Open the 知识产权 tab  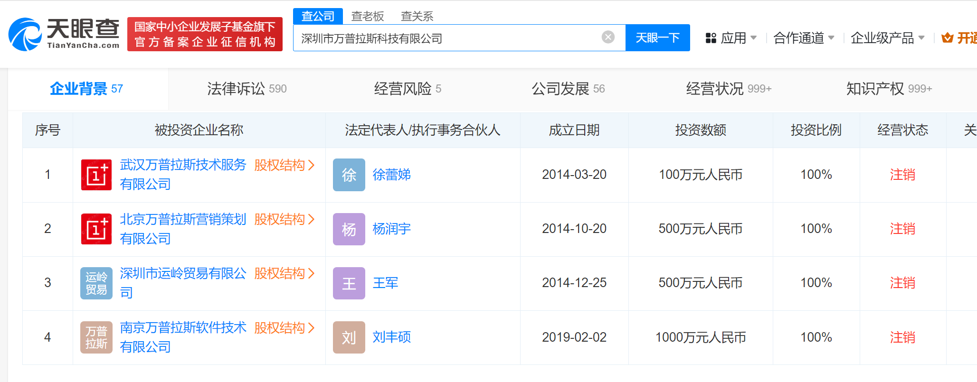coord(889,89)
